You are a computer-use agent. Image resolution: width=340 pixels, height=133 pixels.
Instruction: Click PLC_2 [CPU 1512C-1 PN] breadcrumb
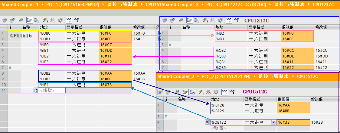coord(226,76)
